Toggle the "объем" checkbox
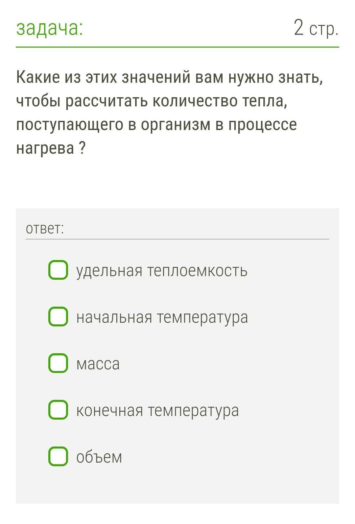The width and height of the screenshot is (355, 524). [x=58, y=456]
